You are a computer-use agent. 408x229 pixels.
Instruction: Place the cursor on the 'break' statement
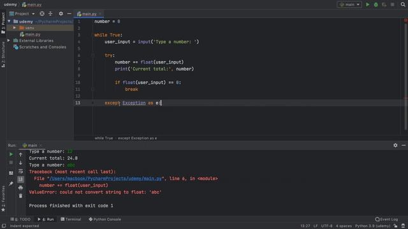(x=131, y=89)
